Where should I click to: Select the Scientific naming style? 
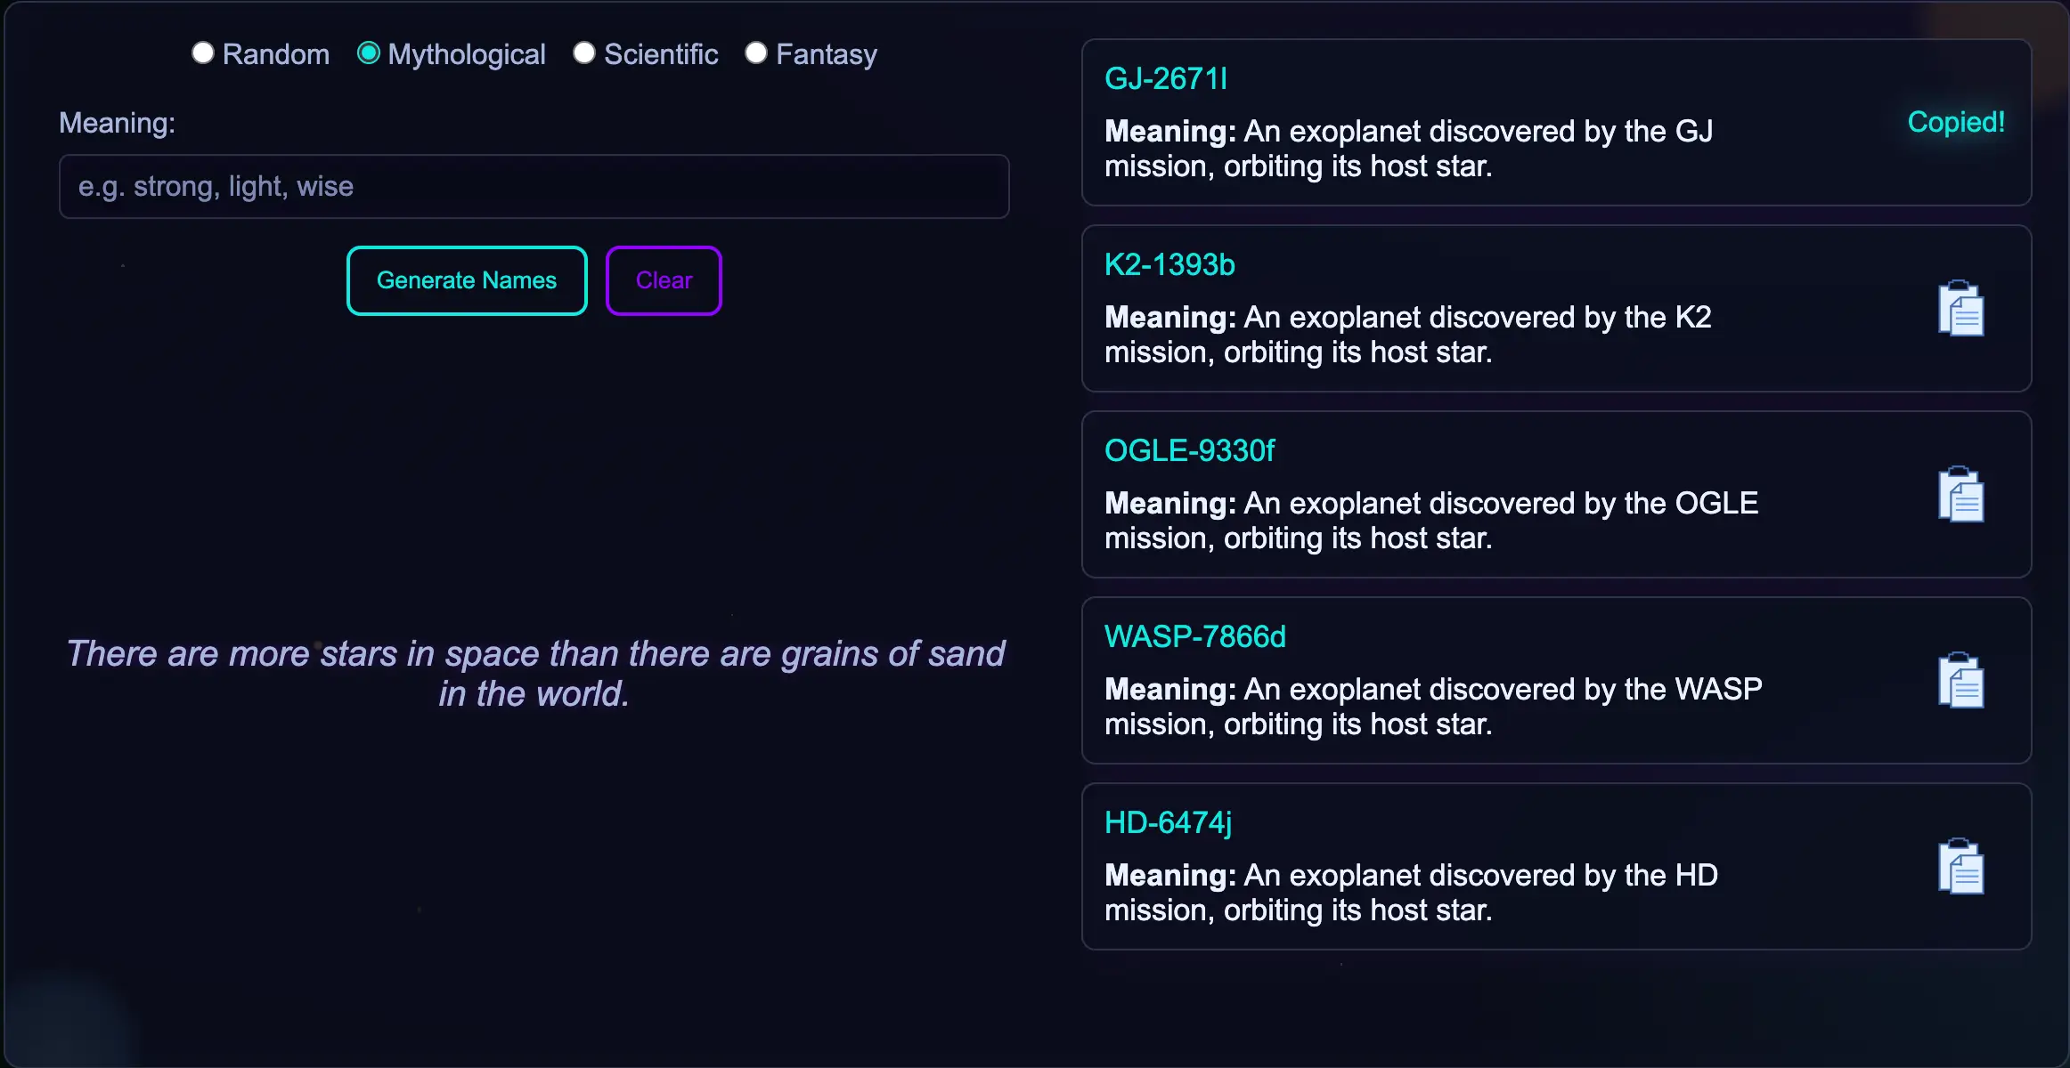point(584,53)
